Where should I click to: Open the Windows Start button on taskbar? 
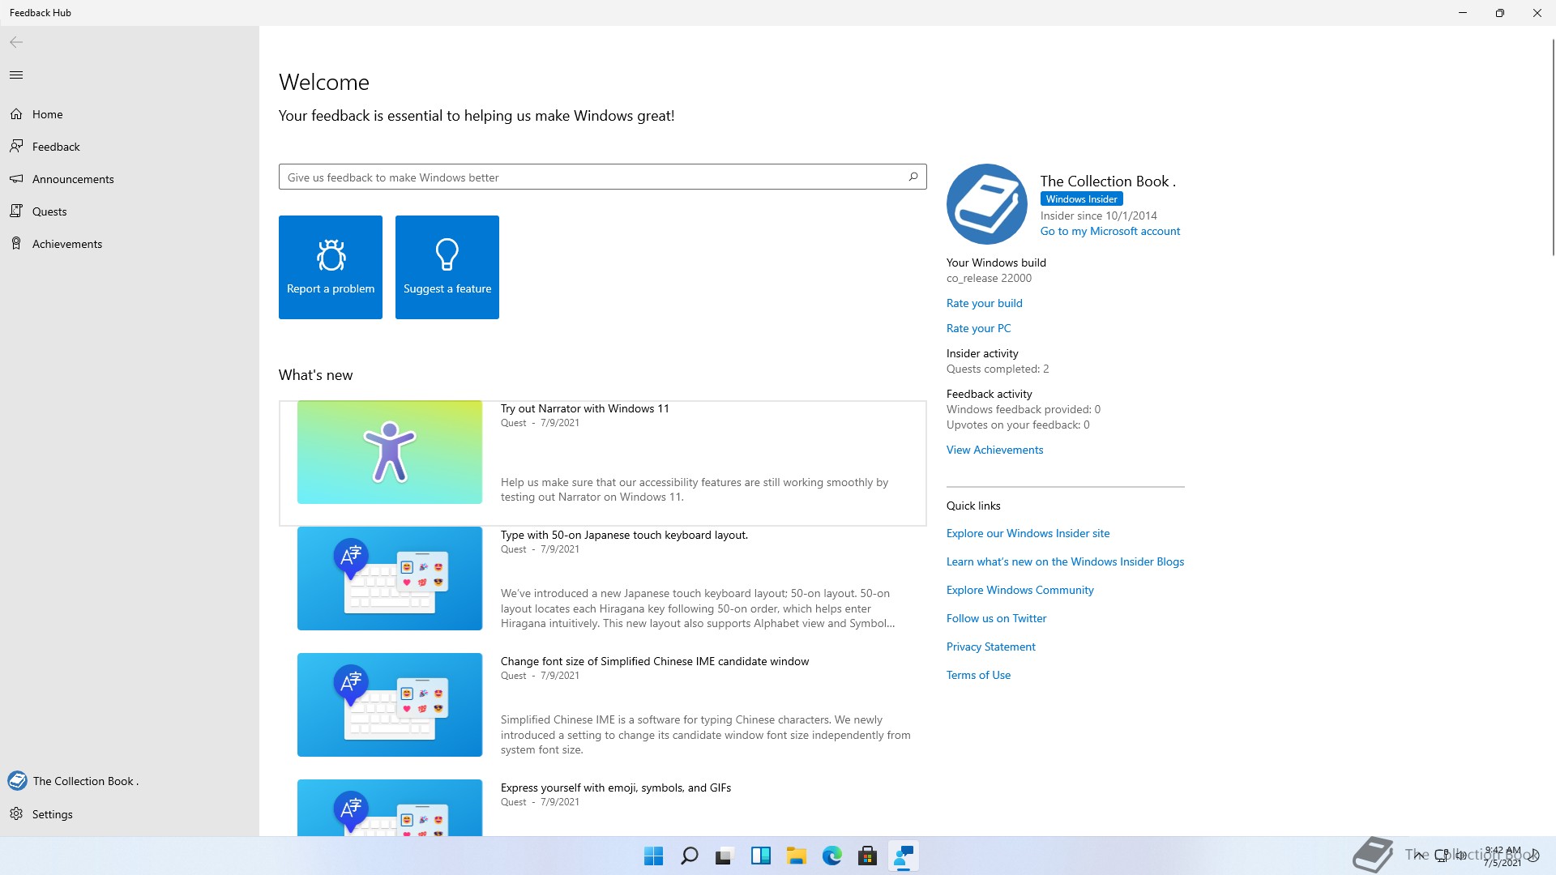pyautogui.click(x=653, y=856)
